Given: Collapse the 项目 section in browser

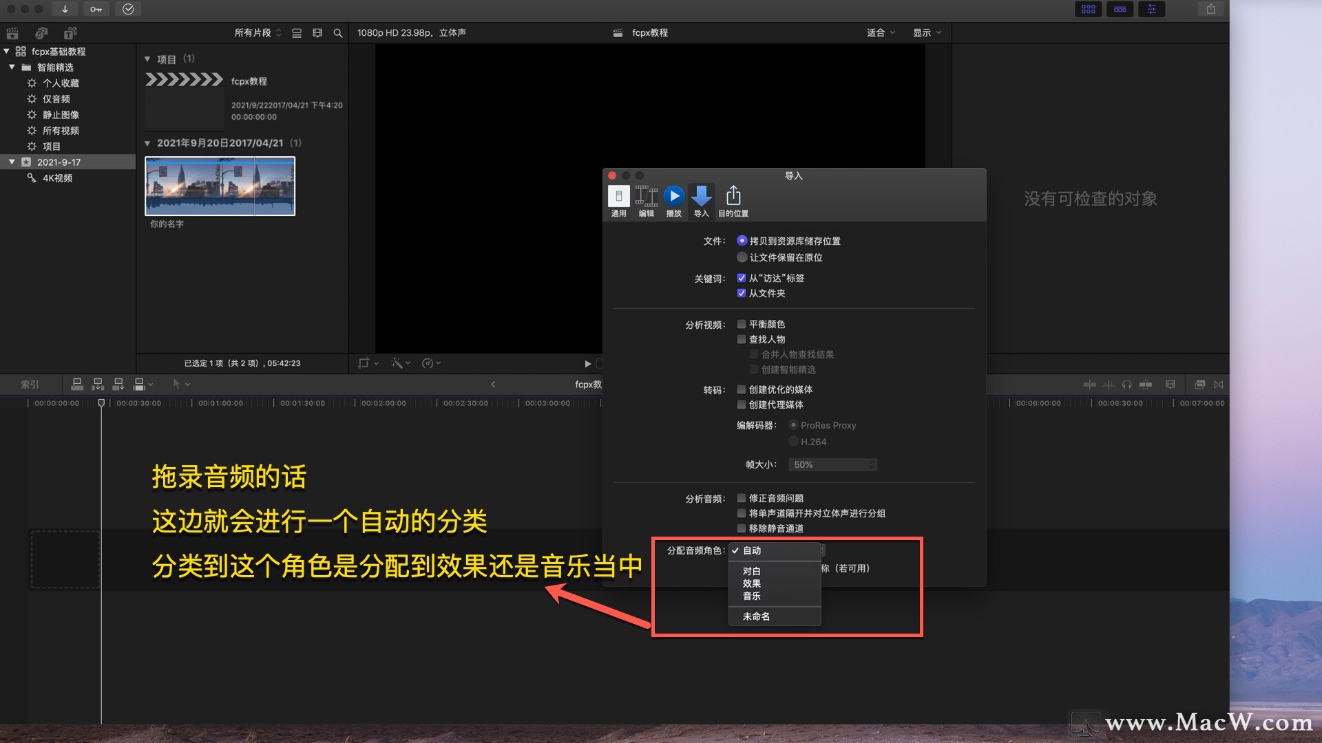Looking at the screenshot, I should point(147,59).
